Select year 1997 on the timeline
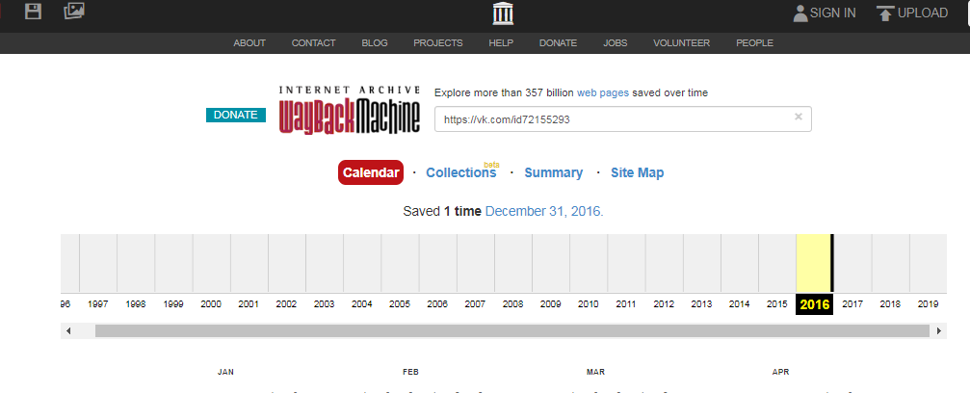Viewport: 970px width, 393px height. [x=98, y=303]
